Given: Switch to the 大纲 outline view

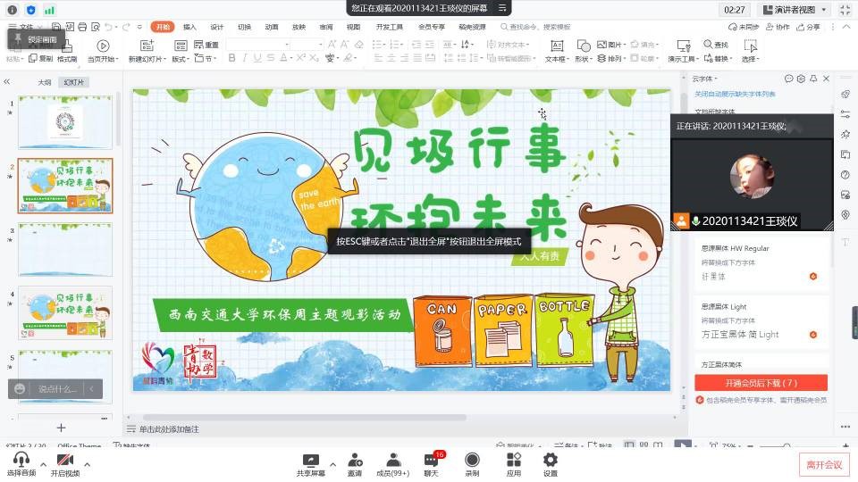Looking at the screenshot, I should click(45, 82).
